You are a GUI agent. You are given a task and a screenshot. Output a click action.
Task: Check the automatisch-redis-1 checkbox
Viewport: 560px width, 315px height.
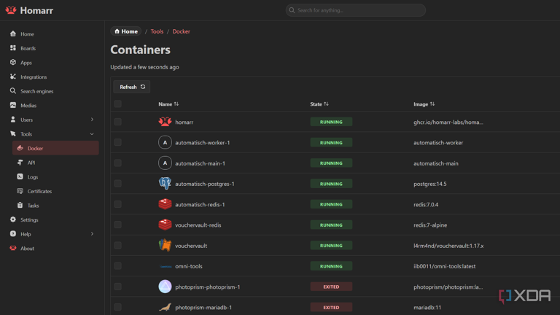click(118, 204)
